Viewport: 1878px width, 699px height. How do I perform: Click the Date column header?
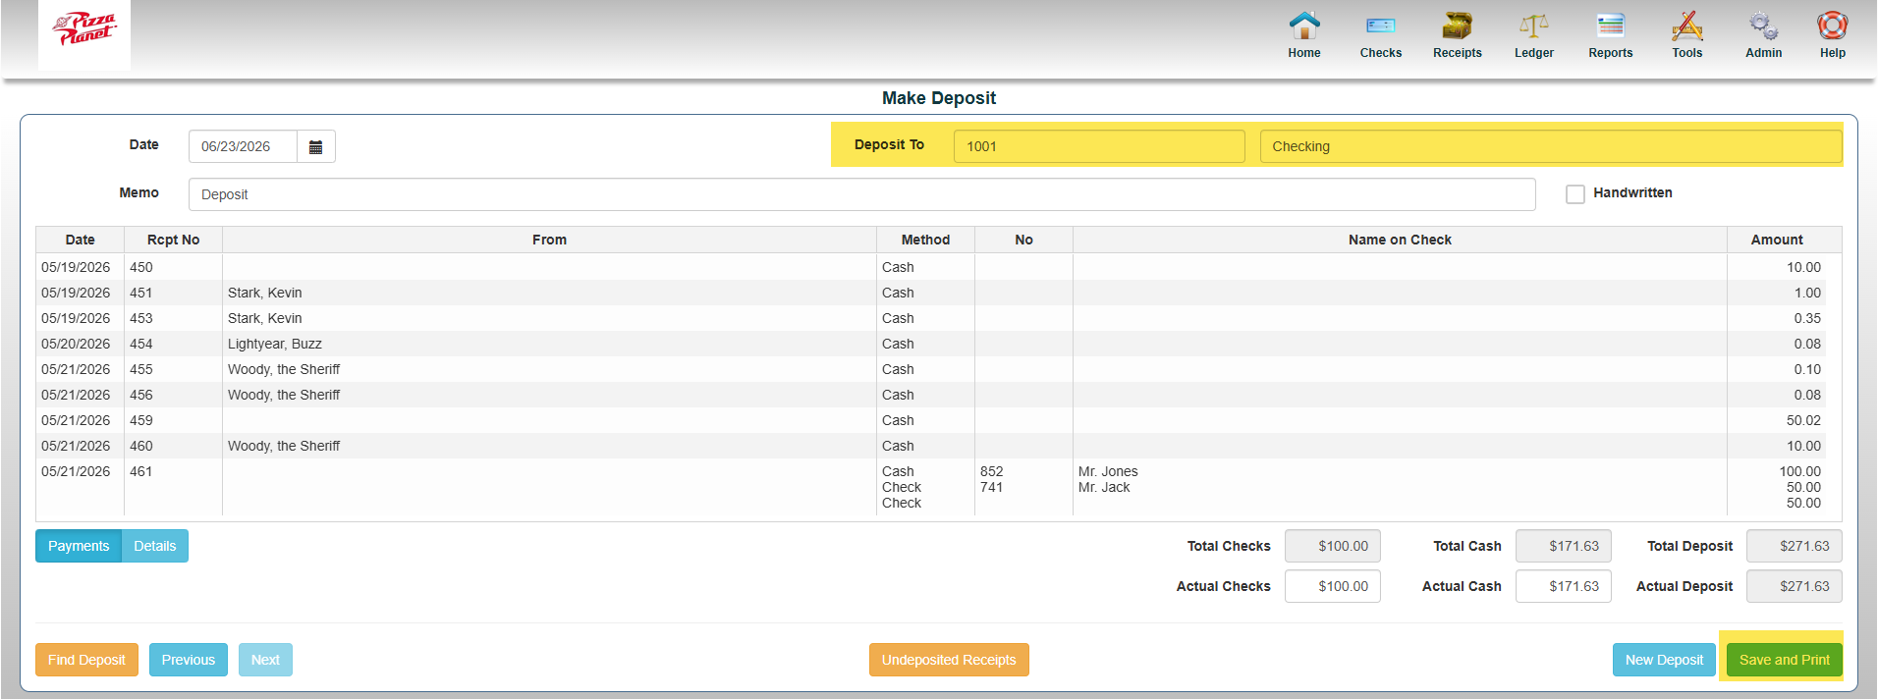81,240
